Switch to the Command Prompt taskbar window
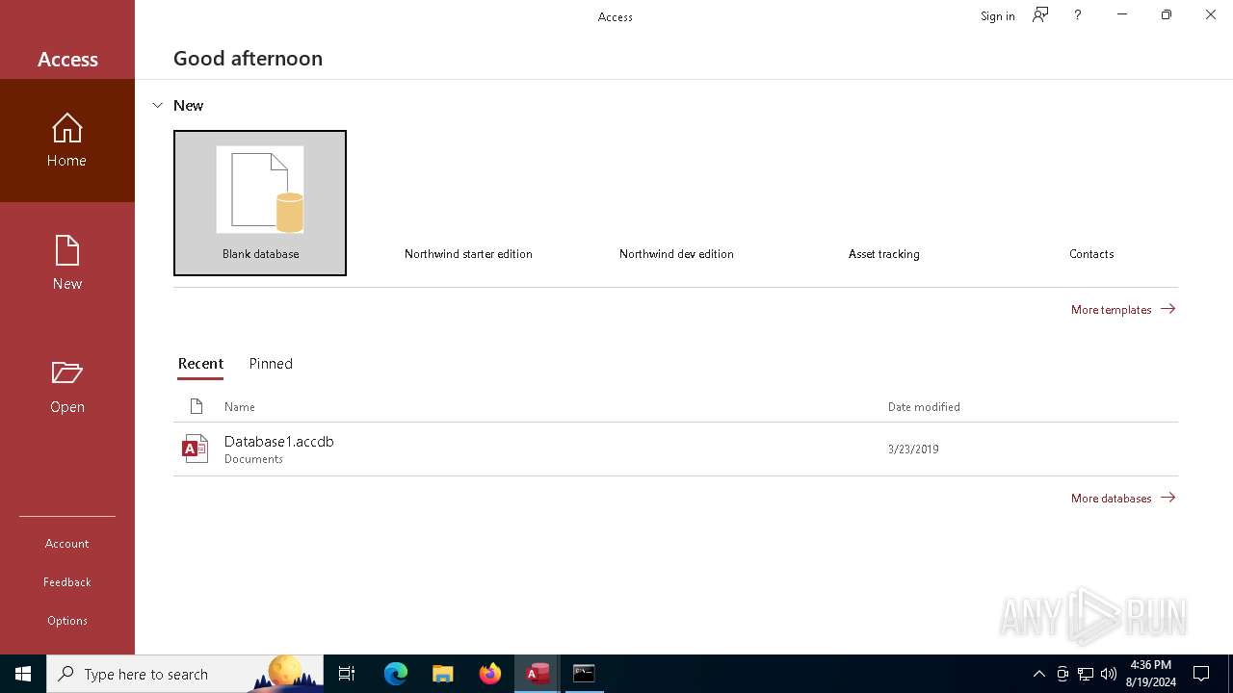The height and width of the screenshot is (693, 1233). [x=584, y=674]
